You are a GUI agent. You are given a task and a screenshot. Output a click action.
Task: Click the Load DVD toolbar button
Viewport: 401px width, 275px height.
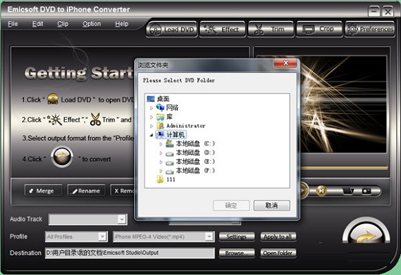[x=172, y=30]
